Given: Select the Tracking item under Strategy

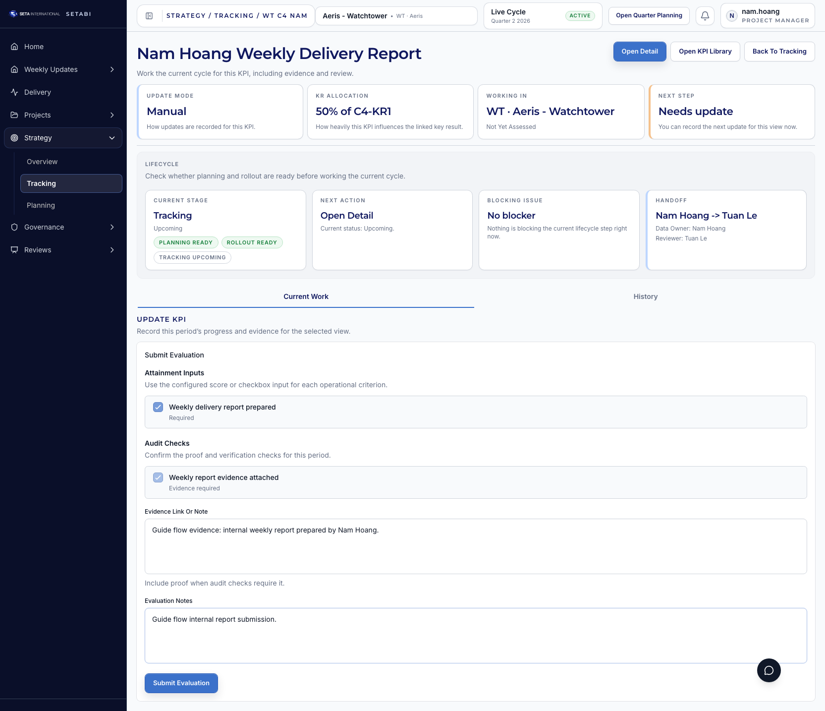Looking at the screenshot, I should (41, 183).
